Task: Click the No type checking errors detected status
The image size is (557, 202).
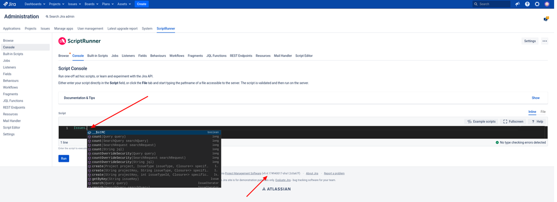Action: tap(520, 142)
